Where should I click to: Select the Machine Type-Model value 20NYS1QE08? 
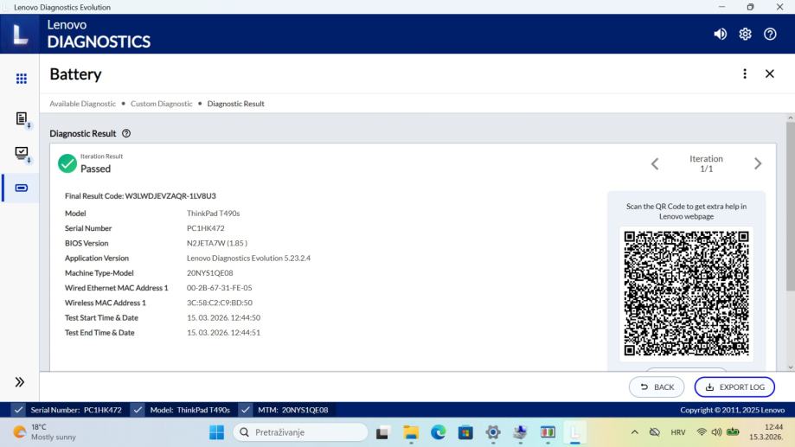[210, 272]
